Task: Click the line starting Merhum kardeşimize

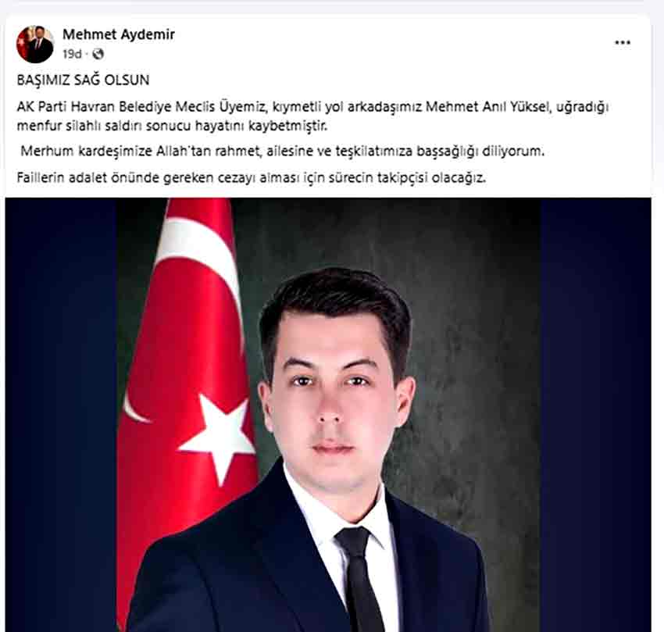Action: pos(283,151)
